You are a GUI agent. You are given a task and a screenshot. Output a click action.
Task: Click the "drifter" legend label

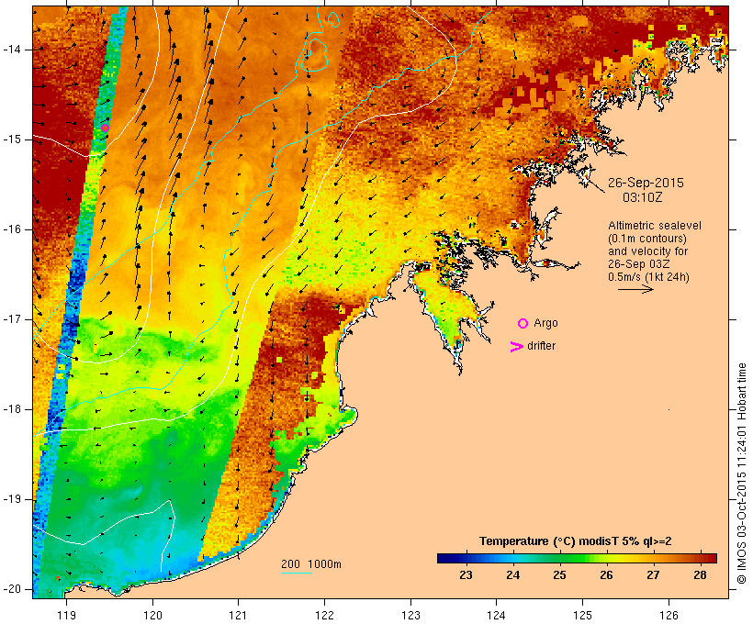[541, 346]
